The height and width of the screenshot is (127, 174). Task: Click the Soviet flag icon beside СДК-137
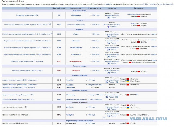pyautogui.click(x=128, y=95)
